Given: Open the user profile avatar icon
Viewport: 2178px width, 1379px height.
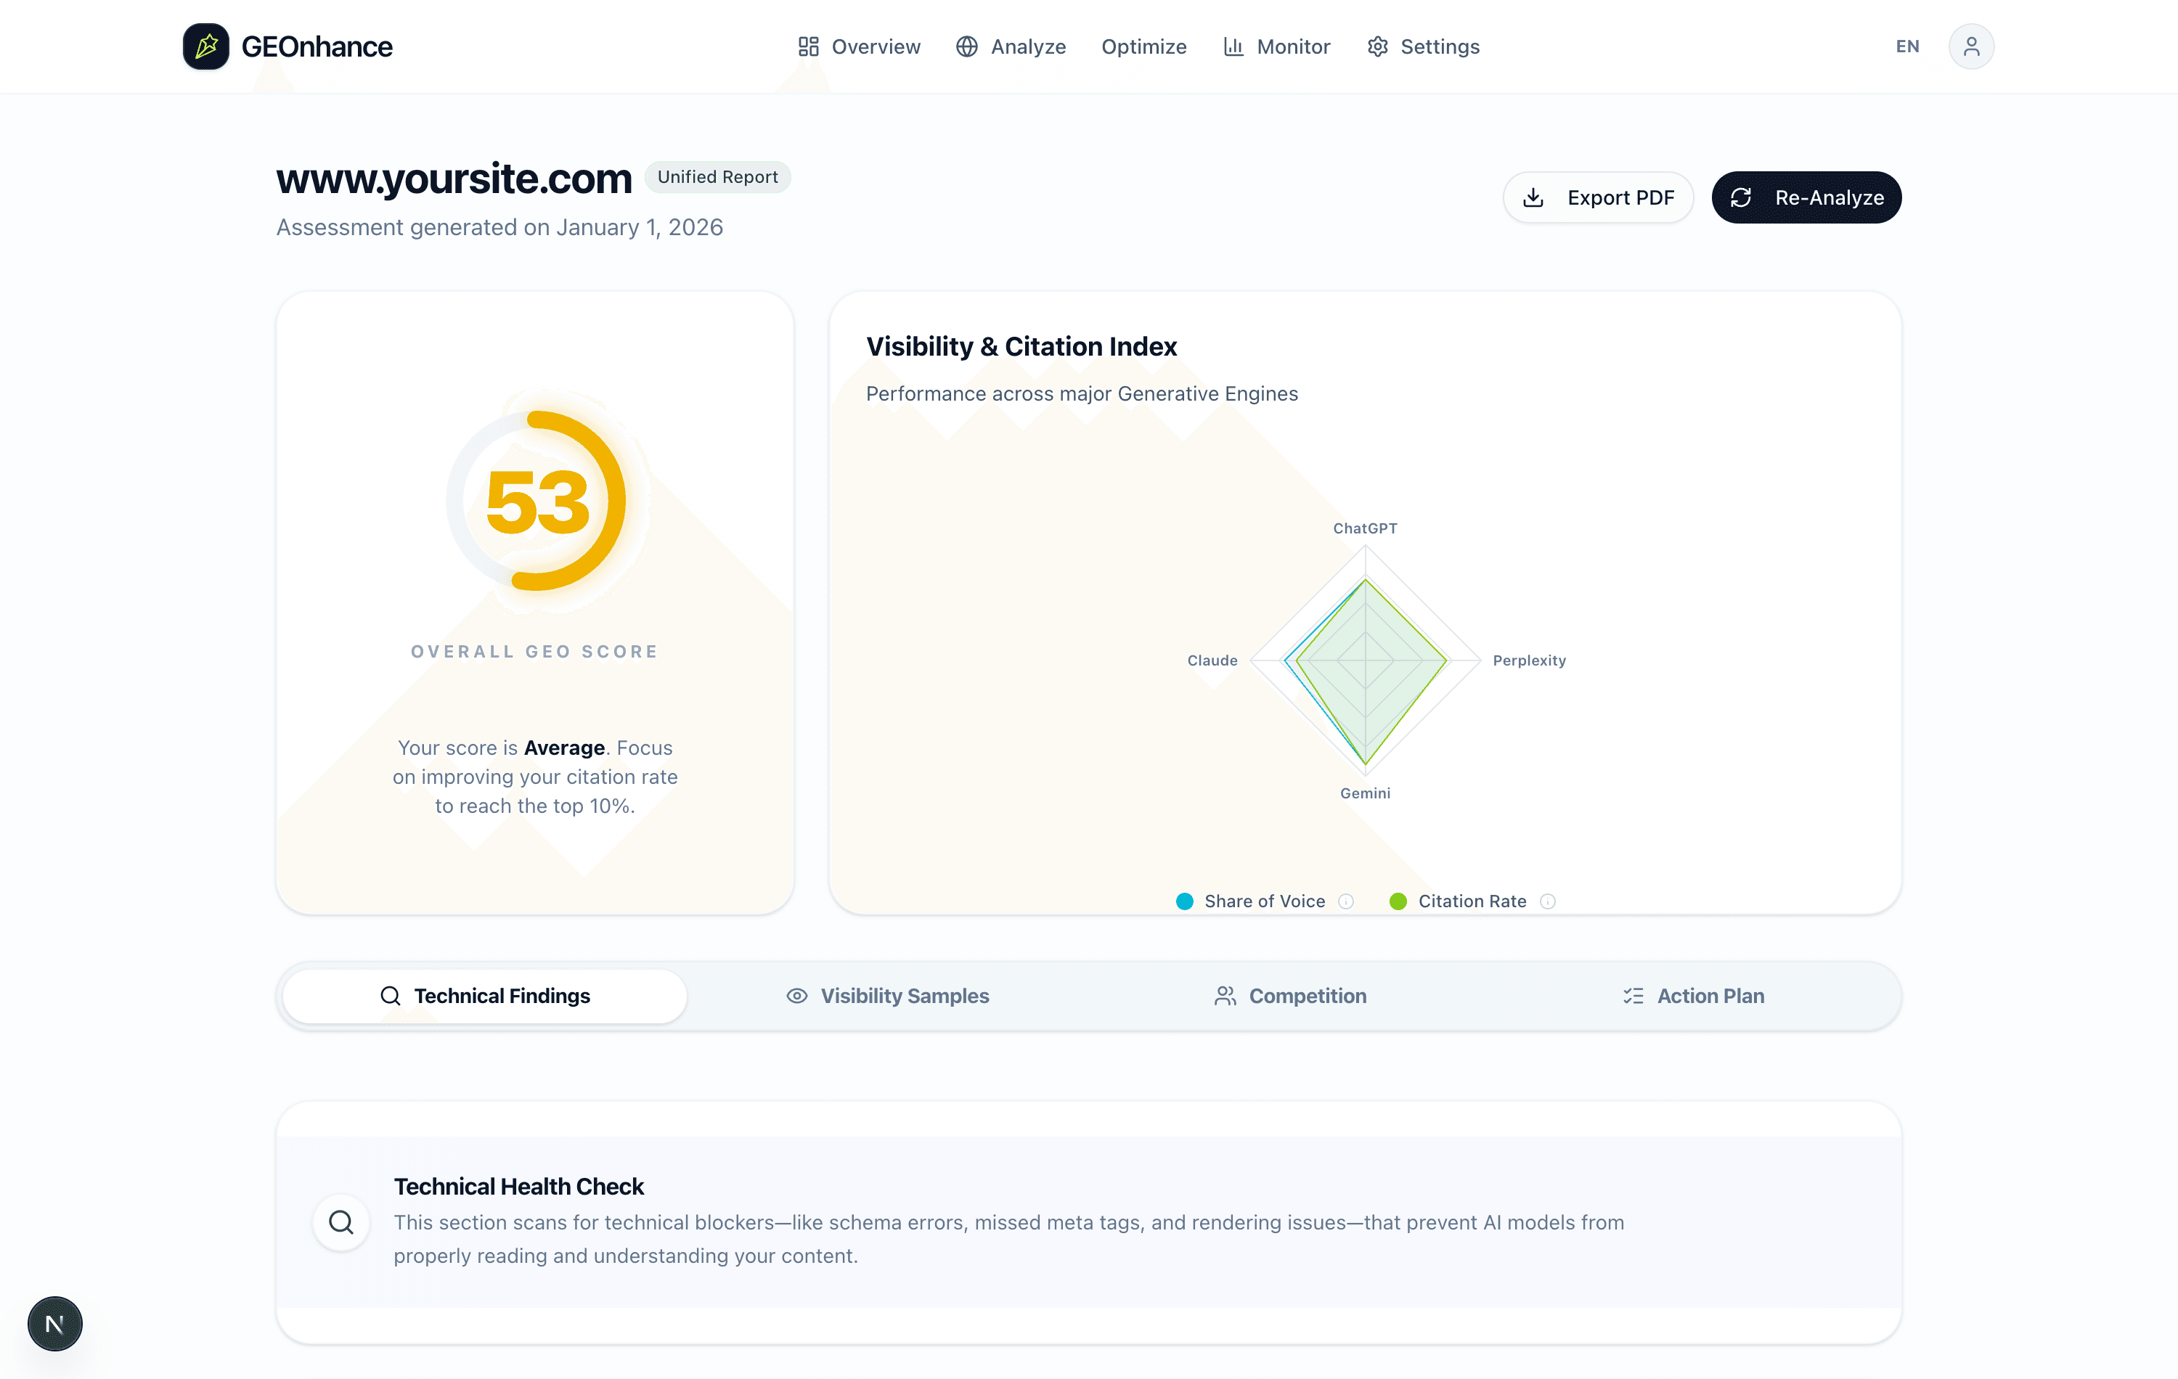Looking at the screenshot, I should pyautogui.click(x=1972, y=46).
